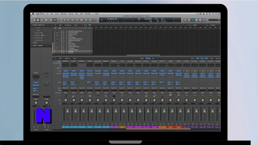The image size is (258, 145).
Task: Open the Functions menu in the tracks area
Action: point(68,25)
